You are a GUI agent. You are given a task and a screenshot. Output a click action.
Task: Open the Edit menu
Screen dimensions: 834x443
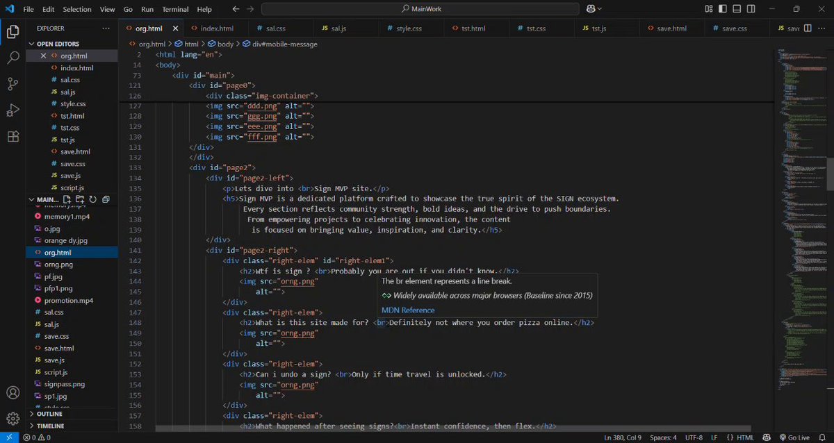tap(48, 9)
